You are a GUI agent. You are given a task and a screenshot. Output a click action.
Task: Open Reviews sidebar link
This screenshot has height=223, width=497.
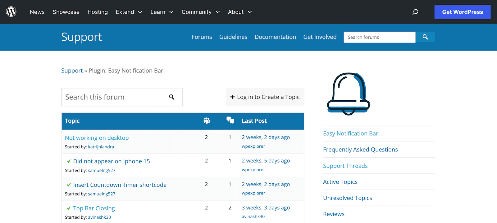[x=334, y=214]
